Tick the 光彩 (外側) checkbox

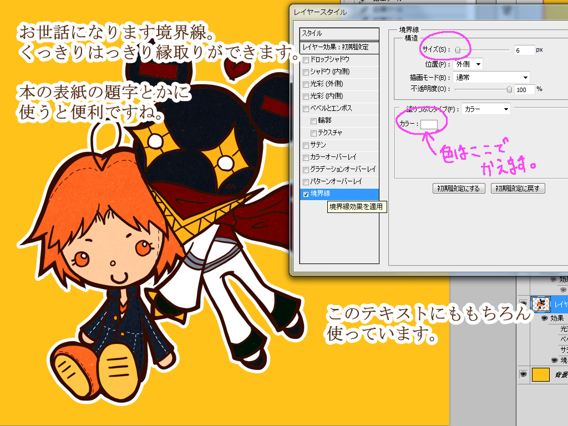click(x=306, y=84)
